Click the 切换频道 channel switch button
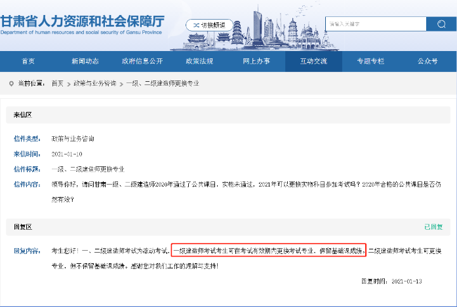Viewport: 457px width, 307px height. 209,25
